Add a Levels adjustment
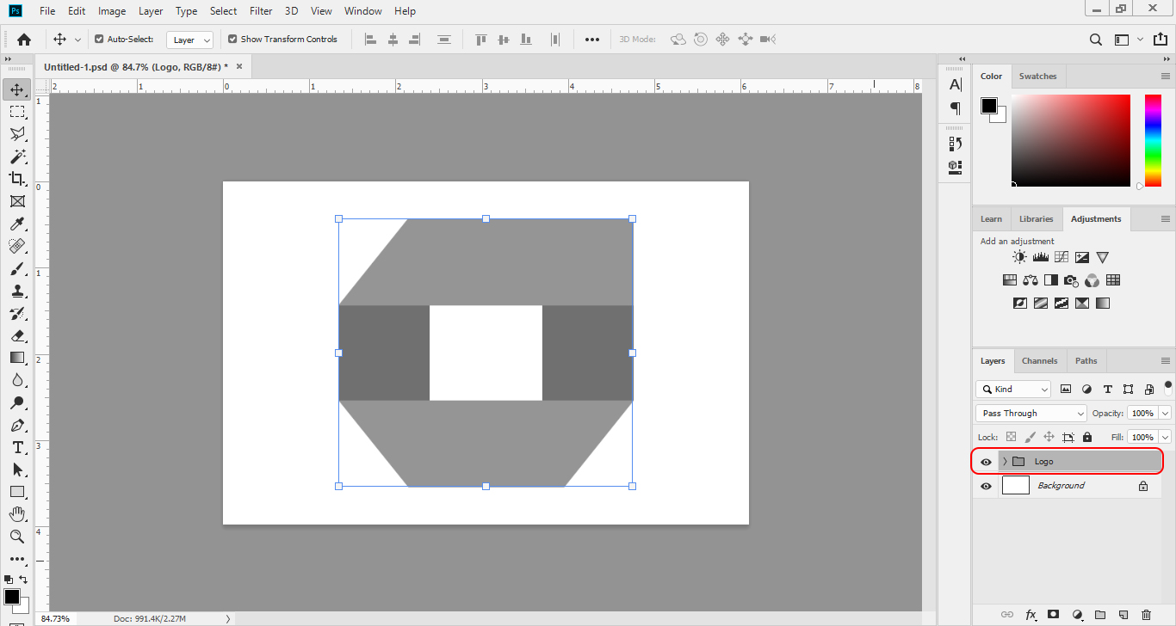This screenshot has height=626, width=1176. pyautogui.click(x=1040, y=257)
